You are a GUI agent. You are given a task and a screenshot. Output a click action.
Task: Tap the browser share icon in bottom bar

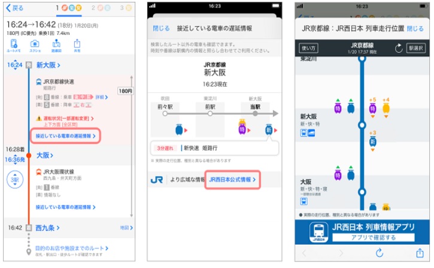pos(420,253)
